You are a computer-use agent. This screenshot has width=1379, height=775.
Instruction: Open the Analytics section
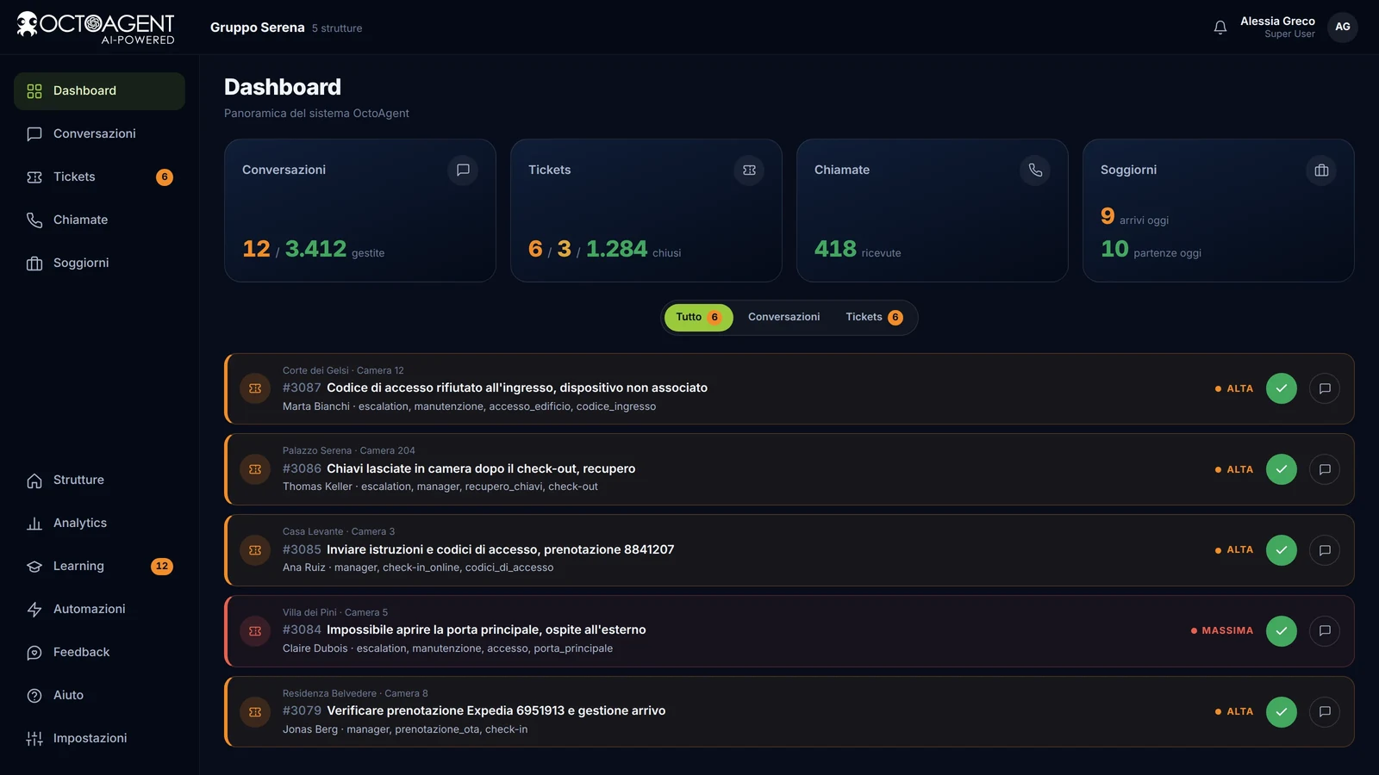[99, 524]
